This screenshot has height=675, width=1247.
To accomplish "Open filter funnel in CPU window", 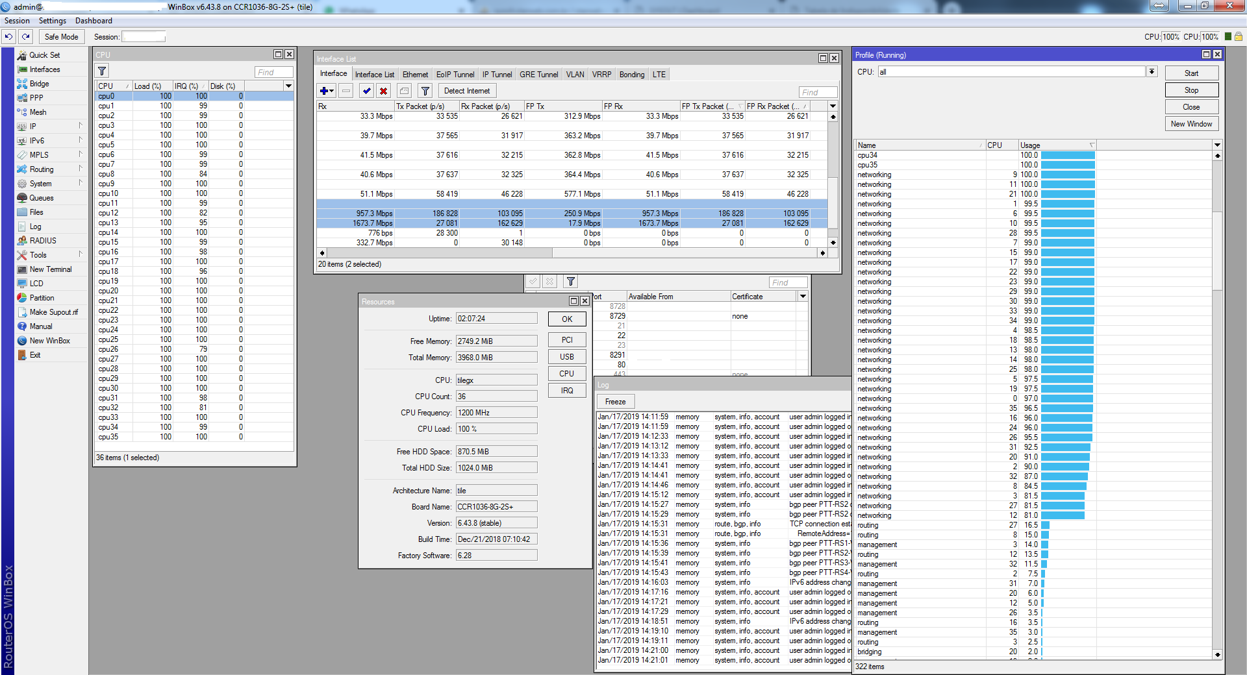I will pyautogui.click(x=103, y=71).
